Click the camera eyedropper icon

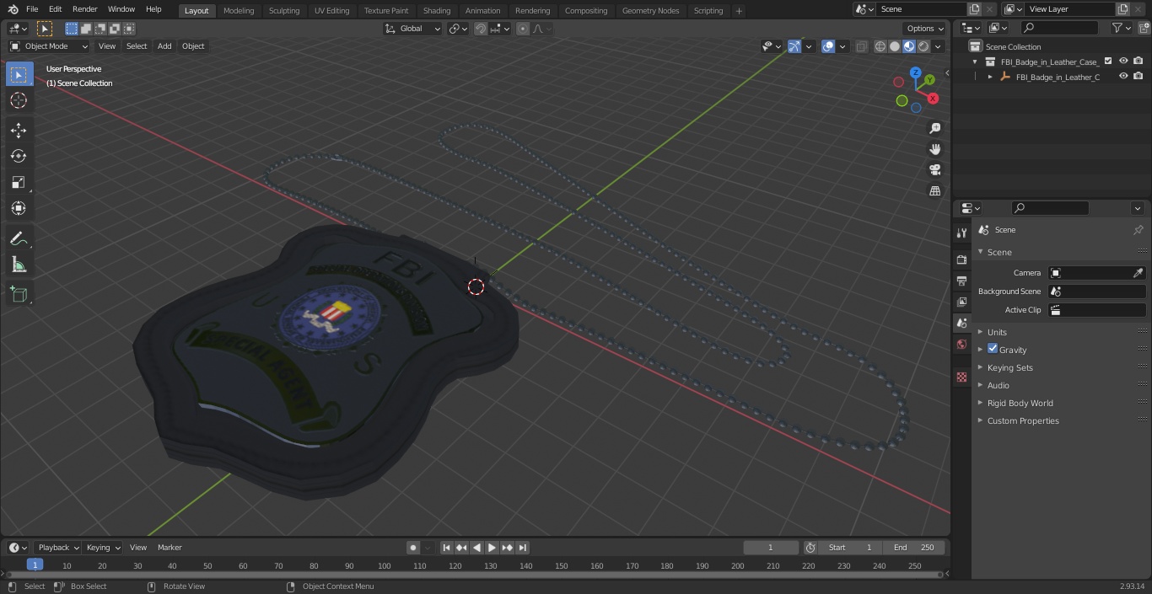point(1138,273)
